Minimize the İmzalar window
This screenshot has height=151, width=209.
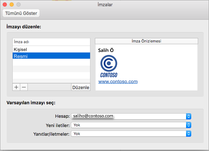[x=12, y=4]
